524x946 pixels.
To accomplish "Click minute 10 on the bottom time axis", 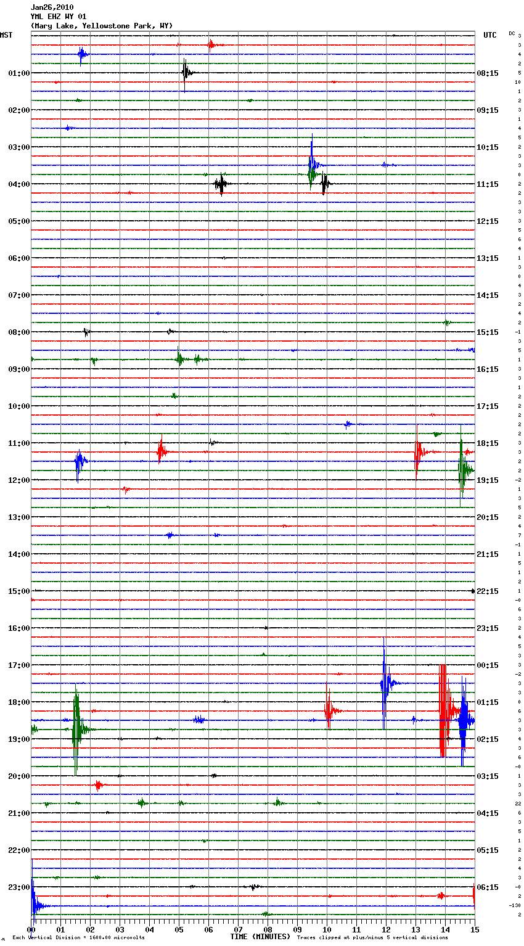I will point(327,929).
